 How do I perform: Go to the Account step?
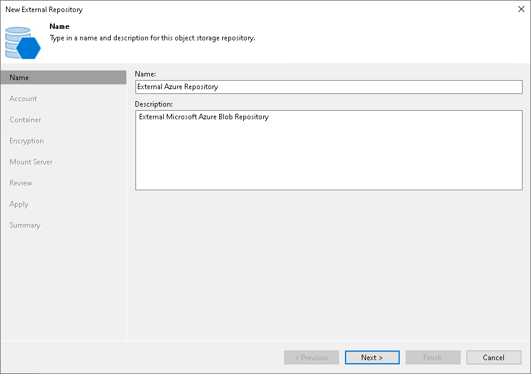click(23, 99)
